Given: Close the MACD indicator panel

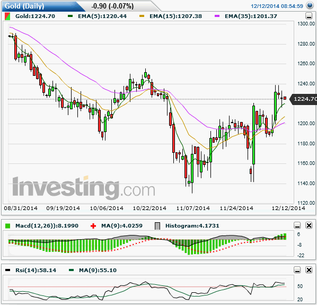Looking at the screenshot, I should click(309, 225).
